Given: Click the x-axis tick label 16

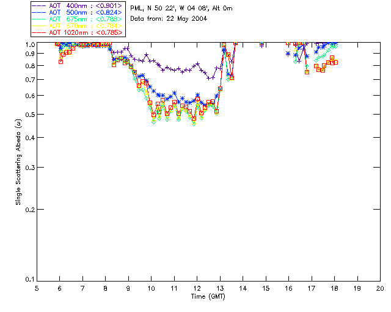Looking at the screenshot, I should (x=288, y=288).
